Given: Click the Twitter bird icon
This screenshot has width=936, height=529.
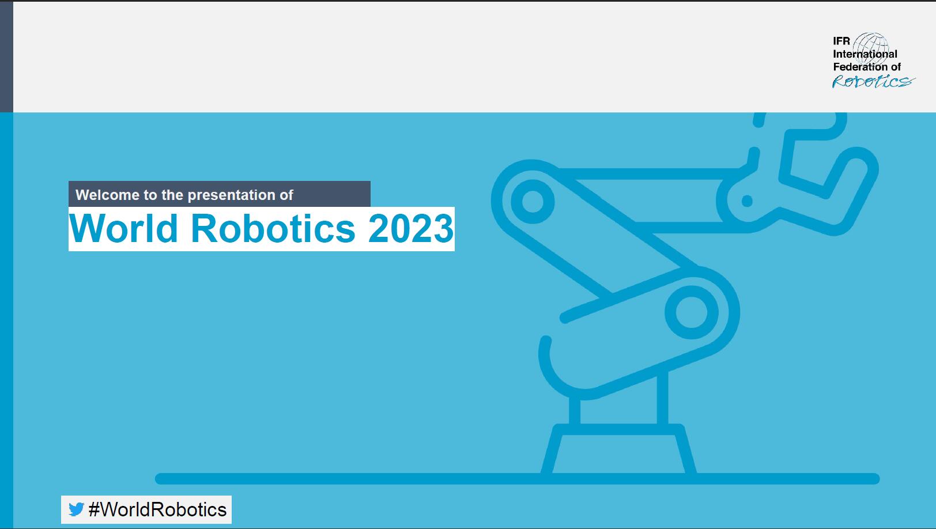Looking at the screenshot, I should 76,509.
